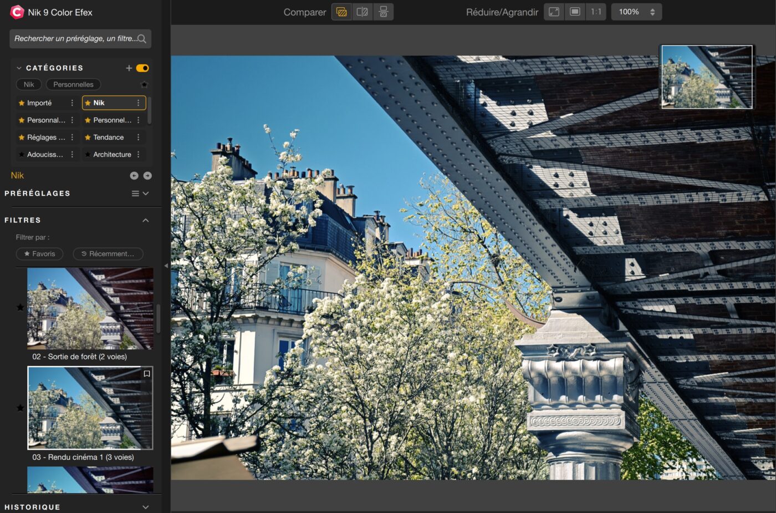Go to next category with right arrow
776x513 pixels.
tap(147, 176)
